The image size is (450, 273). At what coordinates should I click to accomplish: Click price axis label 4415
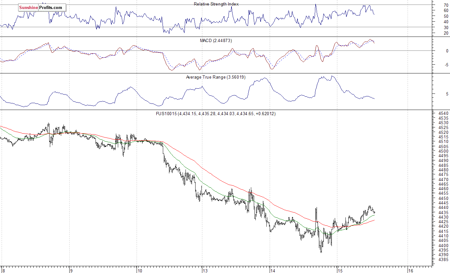click(x=444, y=231)
